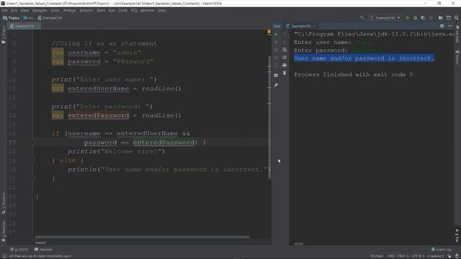Open the Window menu
This screenshot has width=461, height=259.
pyautogui.click(x=147, y=10)
